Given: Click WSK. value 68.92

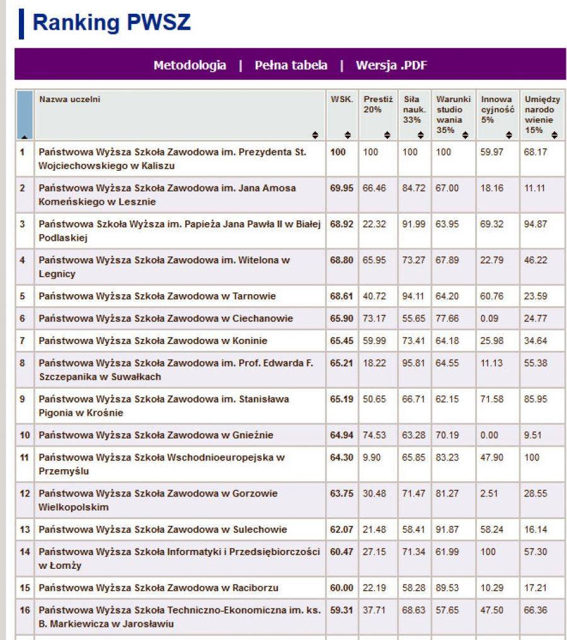Looking at the screenshot, I should (x=341, y=224).
